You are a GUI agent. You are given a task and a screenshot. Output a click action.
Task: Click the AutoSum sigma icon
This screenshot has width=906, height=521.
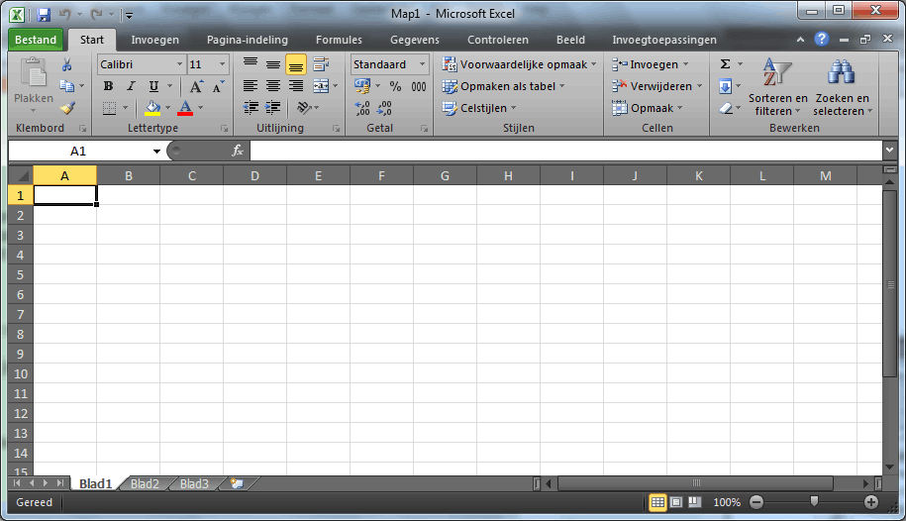[x=725, y=64]
